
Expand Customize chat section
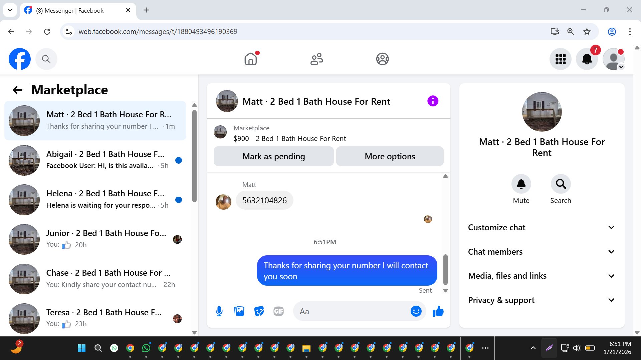(542, 227)
